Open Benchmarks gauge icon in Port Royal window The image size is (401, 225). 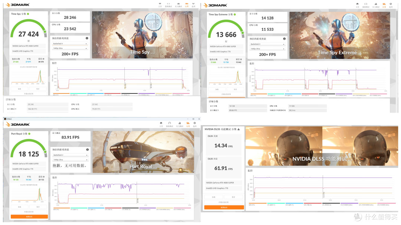[169, 123]
